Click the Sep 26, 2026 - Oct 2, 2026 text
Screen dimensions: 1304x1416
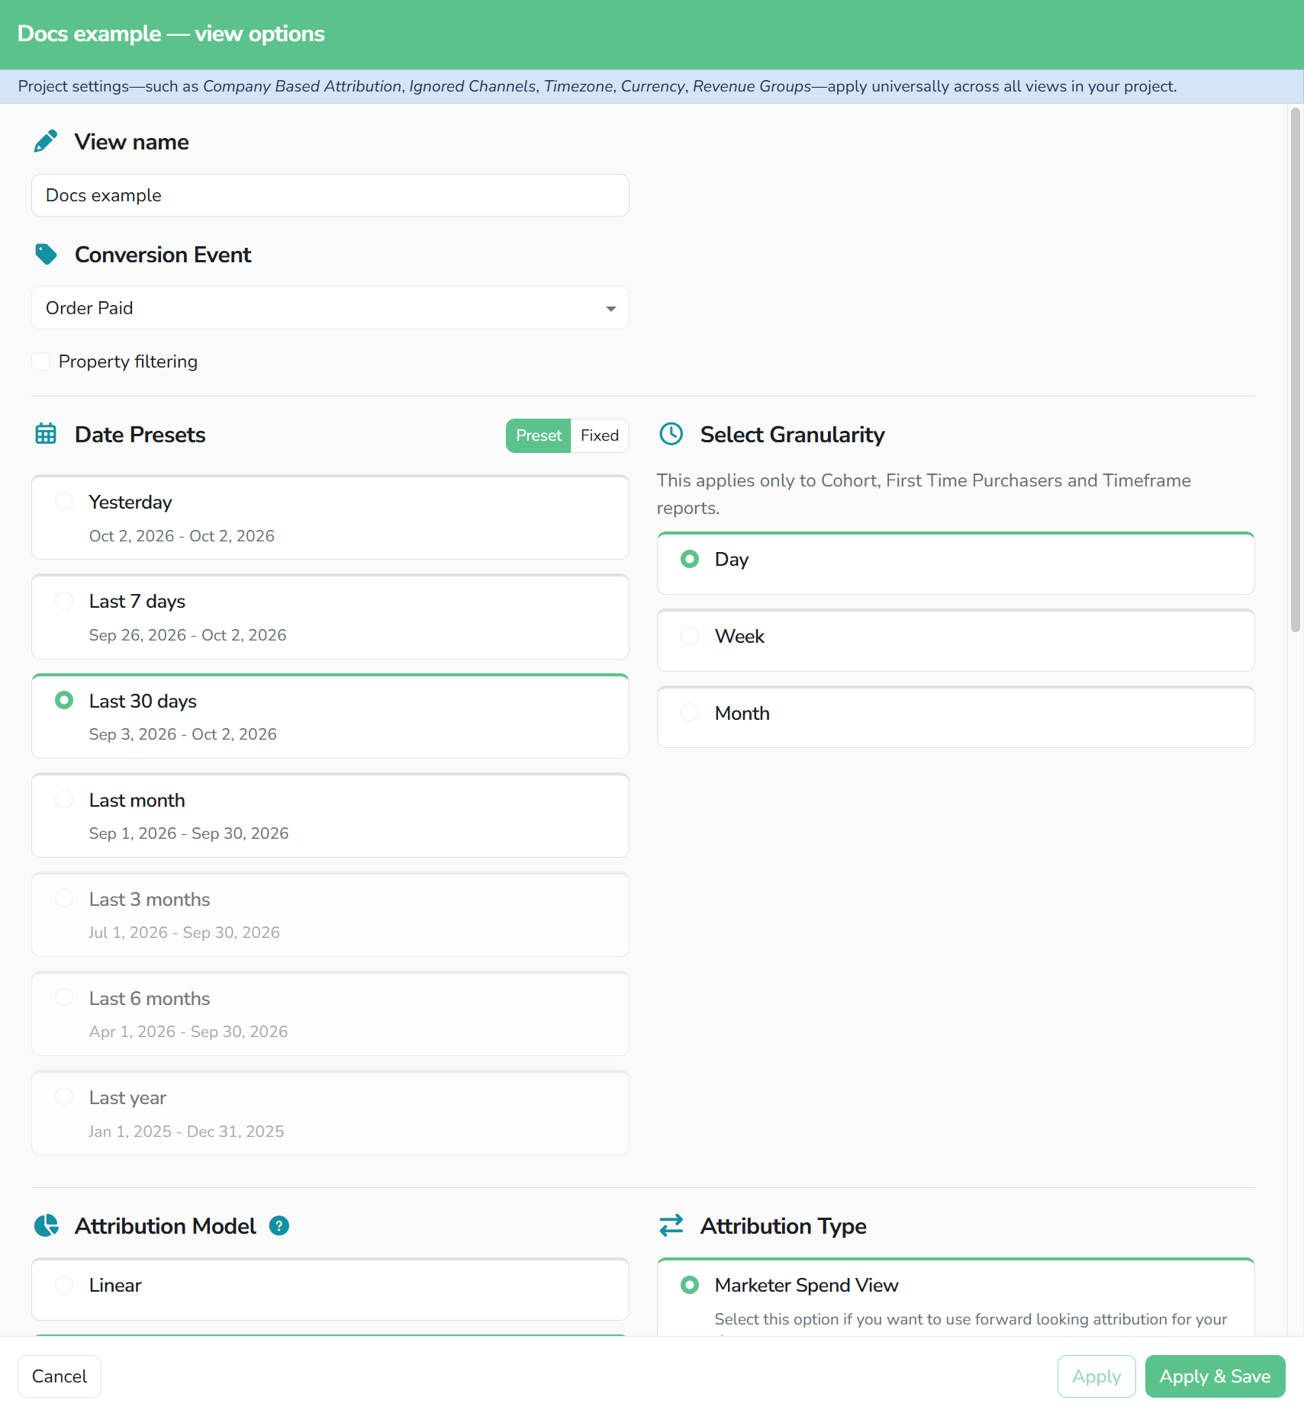click(188, 635)
